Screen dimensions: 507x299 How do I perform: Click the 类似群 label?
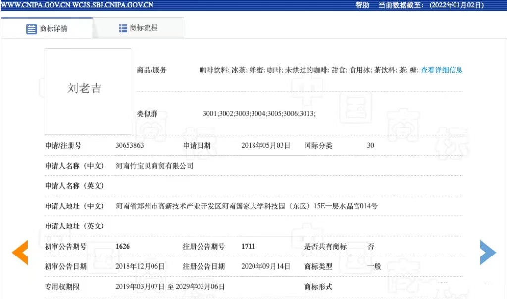[x=147, y=114]
